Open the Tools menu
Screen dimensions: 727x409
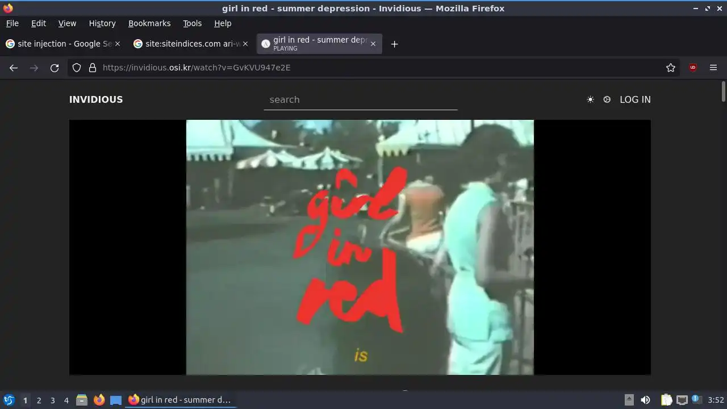point(192,23)
